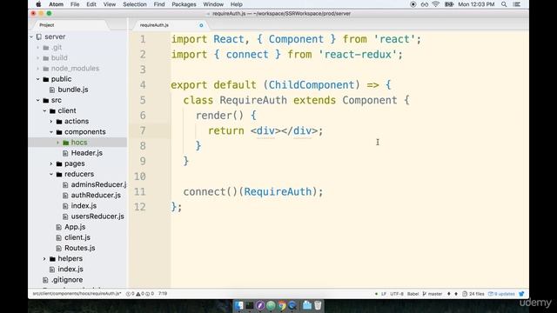Open authReducer.js file
Viewport: 557px width, 313px height.
click(96, 195)
